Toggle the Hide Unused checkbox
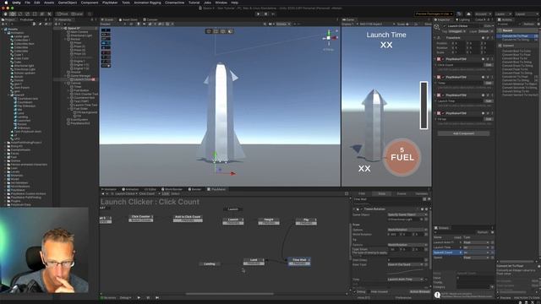The image size is (541, 304). point(369,292)
